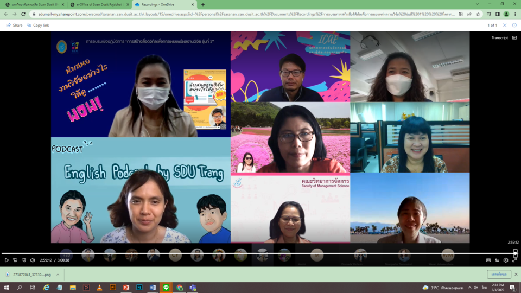521x293 pixels.
Task: Open the file info details pane
Action: point(514,26)
